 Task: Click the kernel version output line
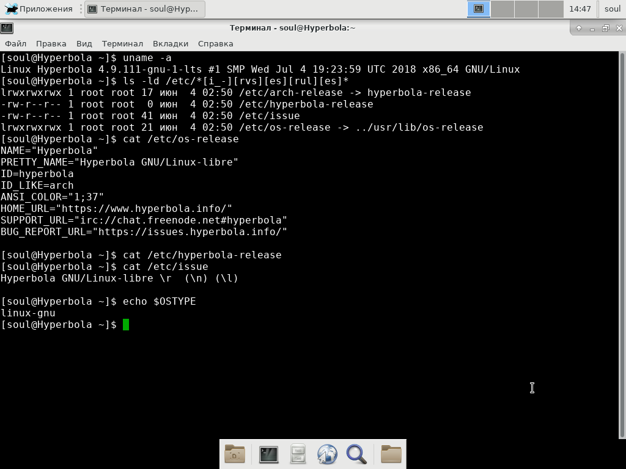click(x=260, y=70)
